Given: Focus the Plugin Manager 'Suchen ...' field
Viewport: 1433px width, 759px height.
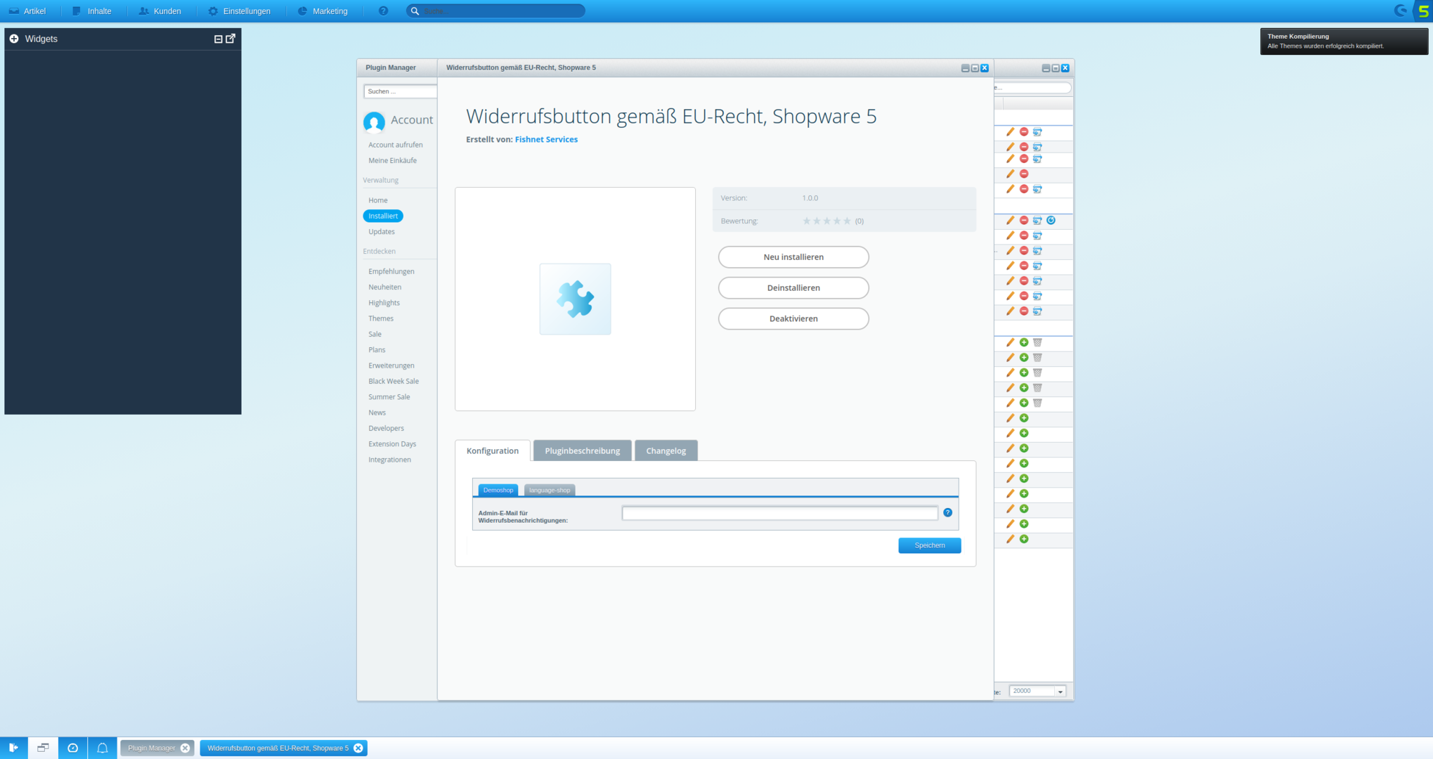Looking at the screenshot, I should coord(401,91).
